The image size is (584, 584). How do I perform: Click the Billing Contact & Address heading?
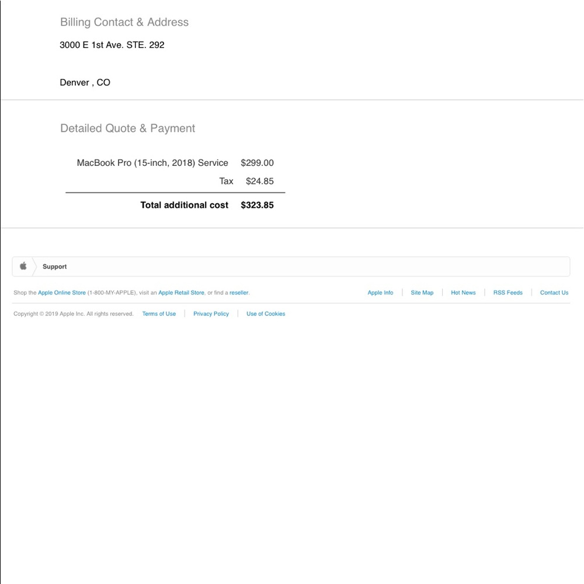tap(124, 22)
